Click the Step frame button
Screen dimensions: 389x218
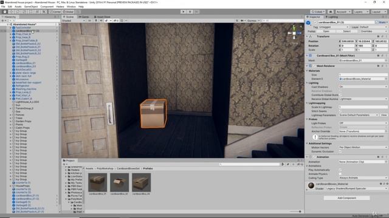click(x=196, y=12)
